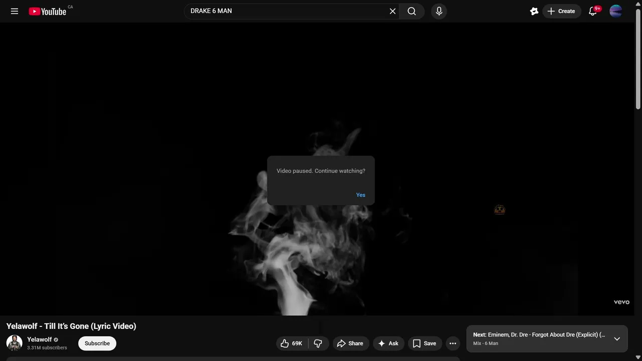The height and width of the screenshot is (361, 642).
Task: Click the magnifier search button
Action: pos(412,11)
